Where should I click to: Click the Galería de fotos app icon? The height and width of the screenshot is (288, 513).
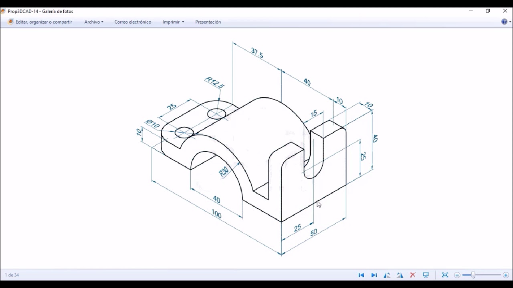3,11
